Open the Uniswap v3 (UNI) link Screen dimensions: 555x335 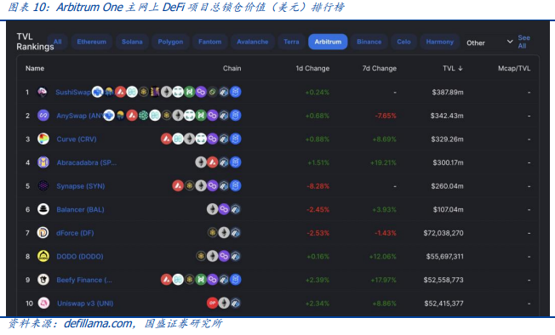85,304
